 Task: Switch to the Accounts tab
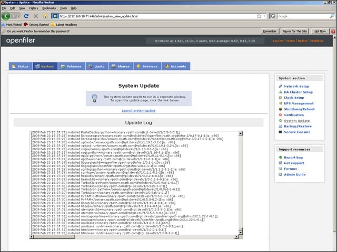click(176, 66)
